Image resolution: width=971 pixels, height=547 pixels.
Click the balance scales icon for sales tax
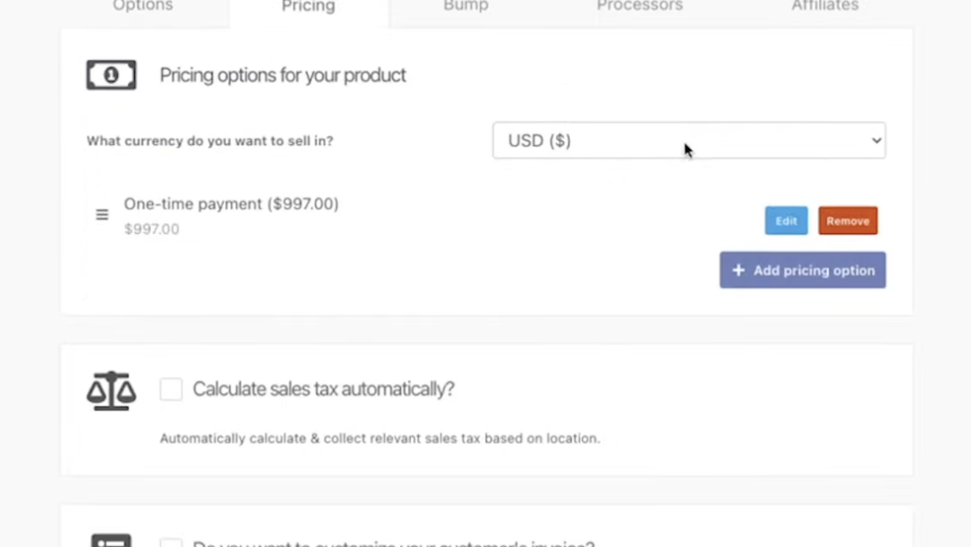click(x=111, y=390)
